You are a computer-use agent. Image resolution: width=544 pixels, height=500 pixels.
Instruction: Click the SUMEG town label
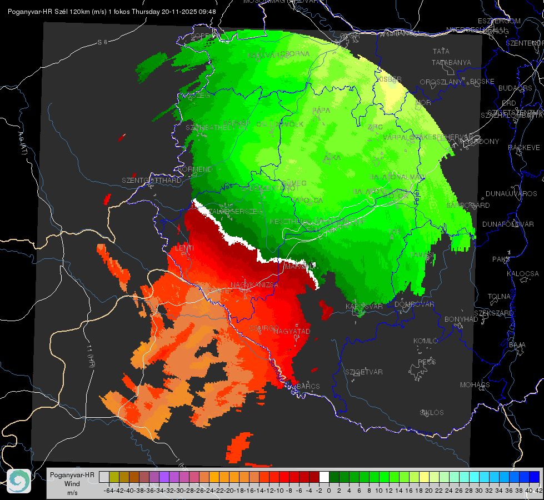coord(294,183)
